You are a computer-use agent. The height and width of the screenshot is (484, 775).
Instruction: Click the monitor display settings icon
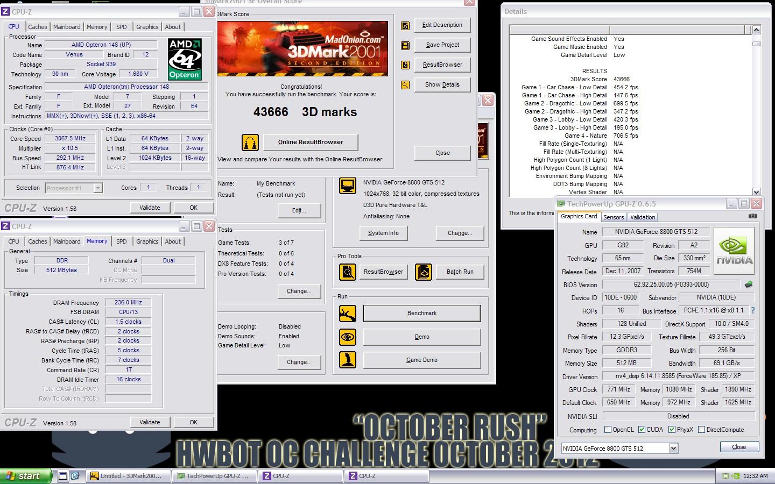[x=348, y=186]
